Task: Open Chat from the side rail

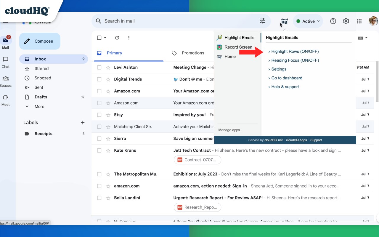Action: (6, 62)
